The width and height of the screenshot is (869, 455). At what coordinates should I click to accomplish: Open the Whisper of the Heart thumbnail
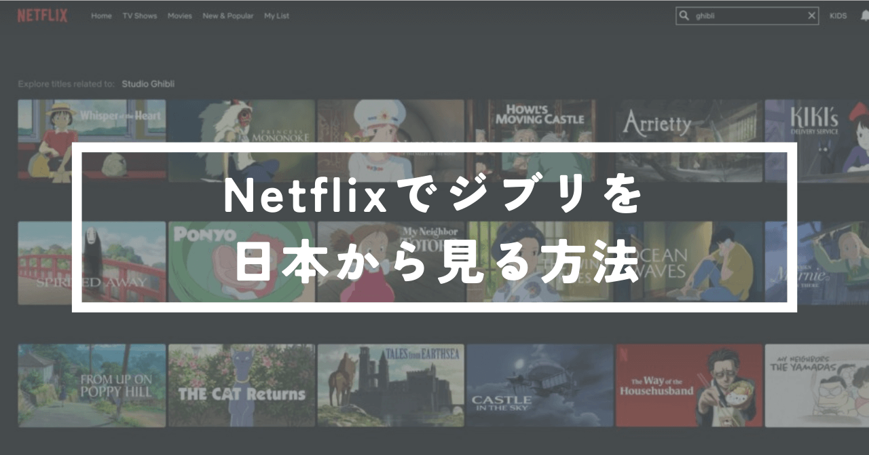[92, 141]
